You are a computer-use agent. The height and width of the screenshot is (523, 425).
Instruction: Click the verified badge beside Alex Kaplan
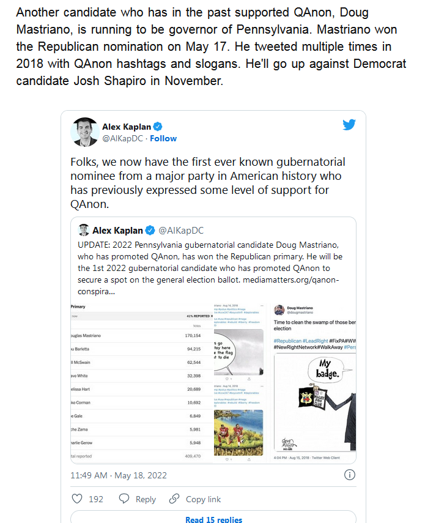[x=158, y=127]
